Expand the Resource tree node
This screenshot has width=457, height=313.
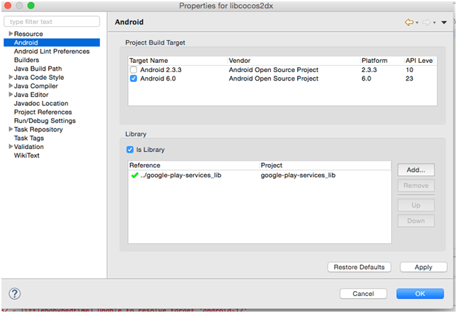(x=11, y=34)
